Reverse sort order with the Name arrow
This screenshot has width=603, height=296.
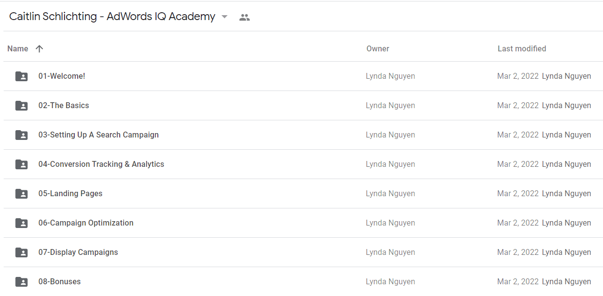[x=40, y=48]
